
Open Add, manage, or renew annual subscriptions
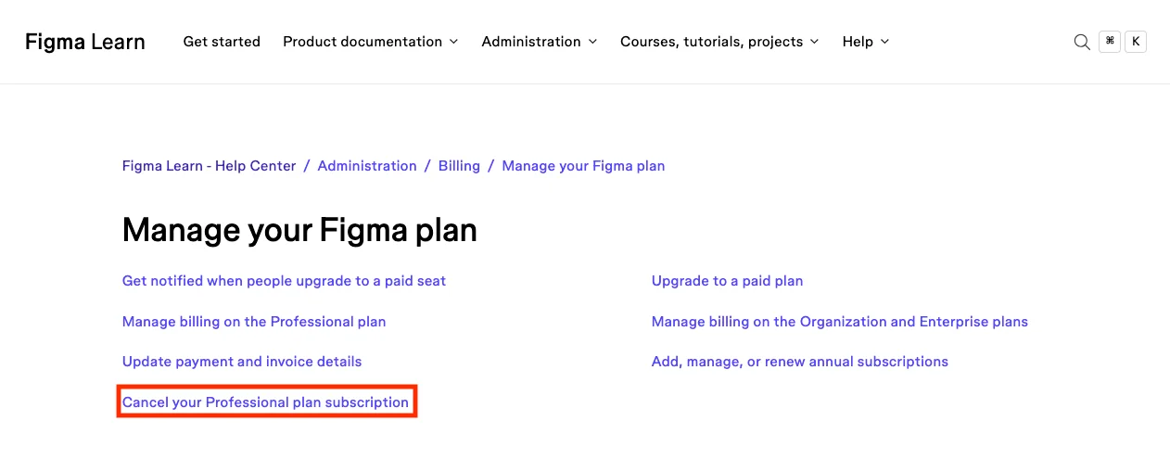(x=799, y=362)
